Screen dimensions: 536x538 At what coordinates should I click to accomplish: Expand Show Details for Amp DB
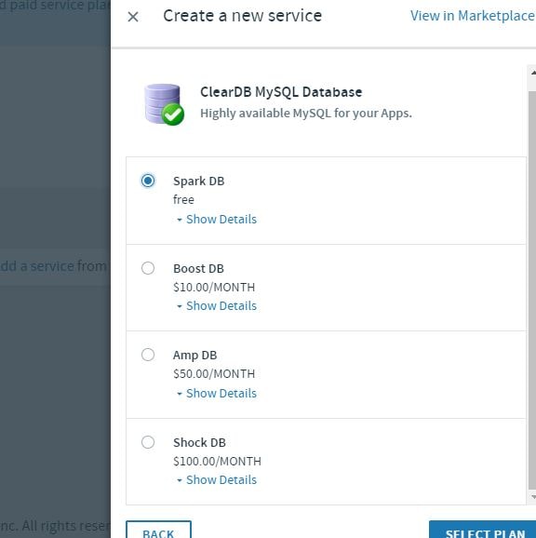point(217,393)
